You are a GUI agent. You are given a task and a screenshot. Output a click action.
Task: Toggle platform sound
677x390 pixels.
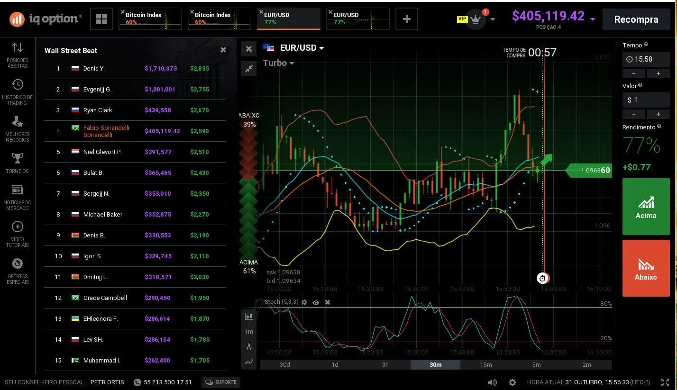493,382
